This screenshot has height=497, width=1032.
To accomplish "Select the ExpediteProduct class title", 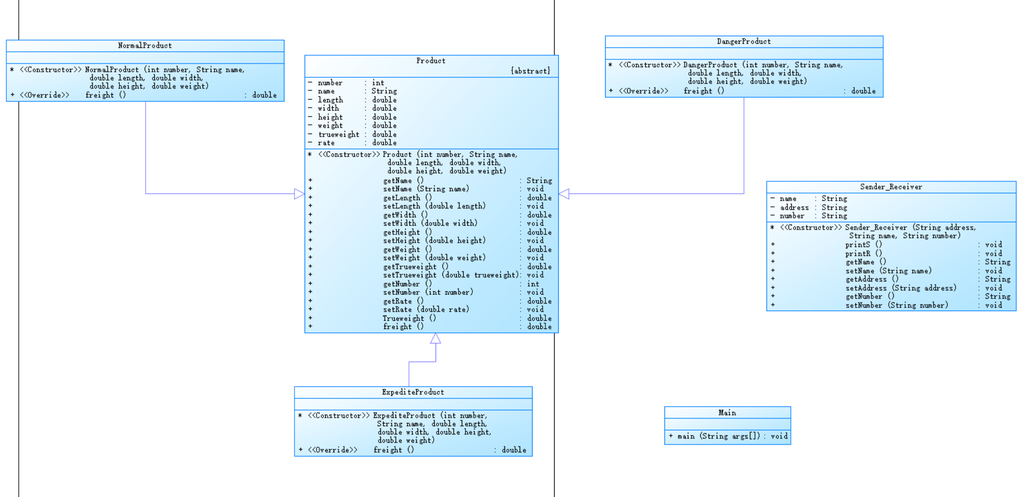I will (413, 392).
